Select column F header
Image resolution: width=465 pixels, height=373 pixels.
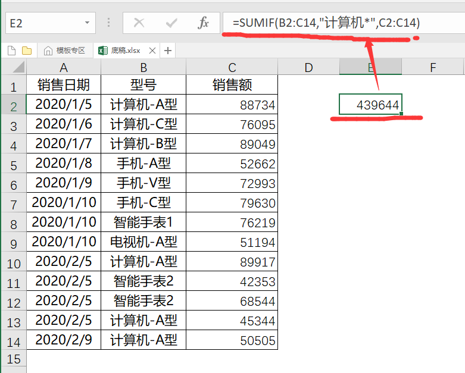[x=433, y=68]
